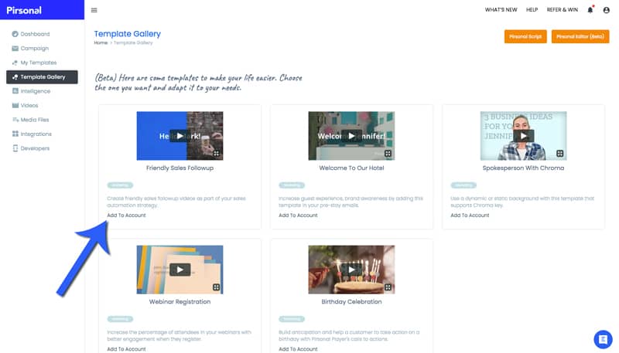Click the Pirsonal Script orange button

(x=525, y=36)
